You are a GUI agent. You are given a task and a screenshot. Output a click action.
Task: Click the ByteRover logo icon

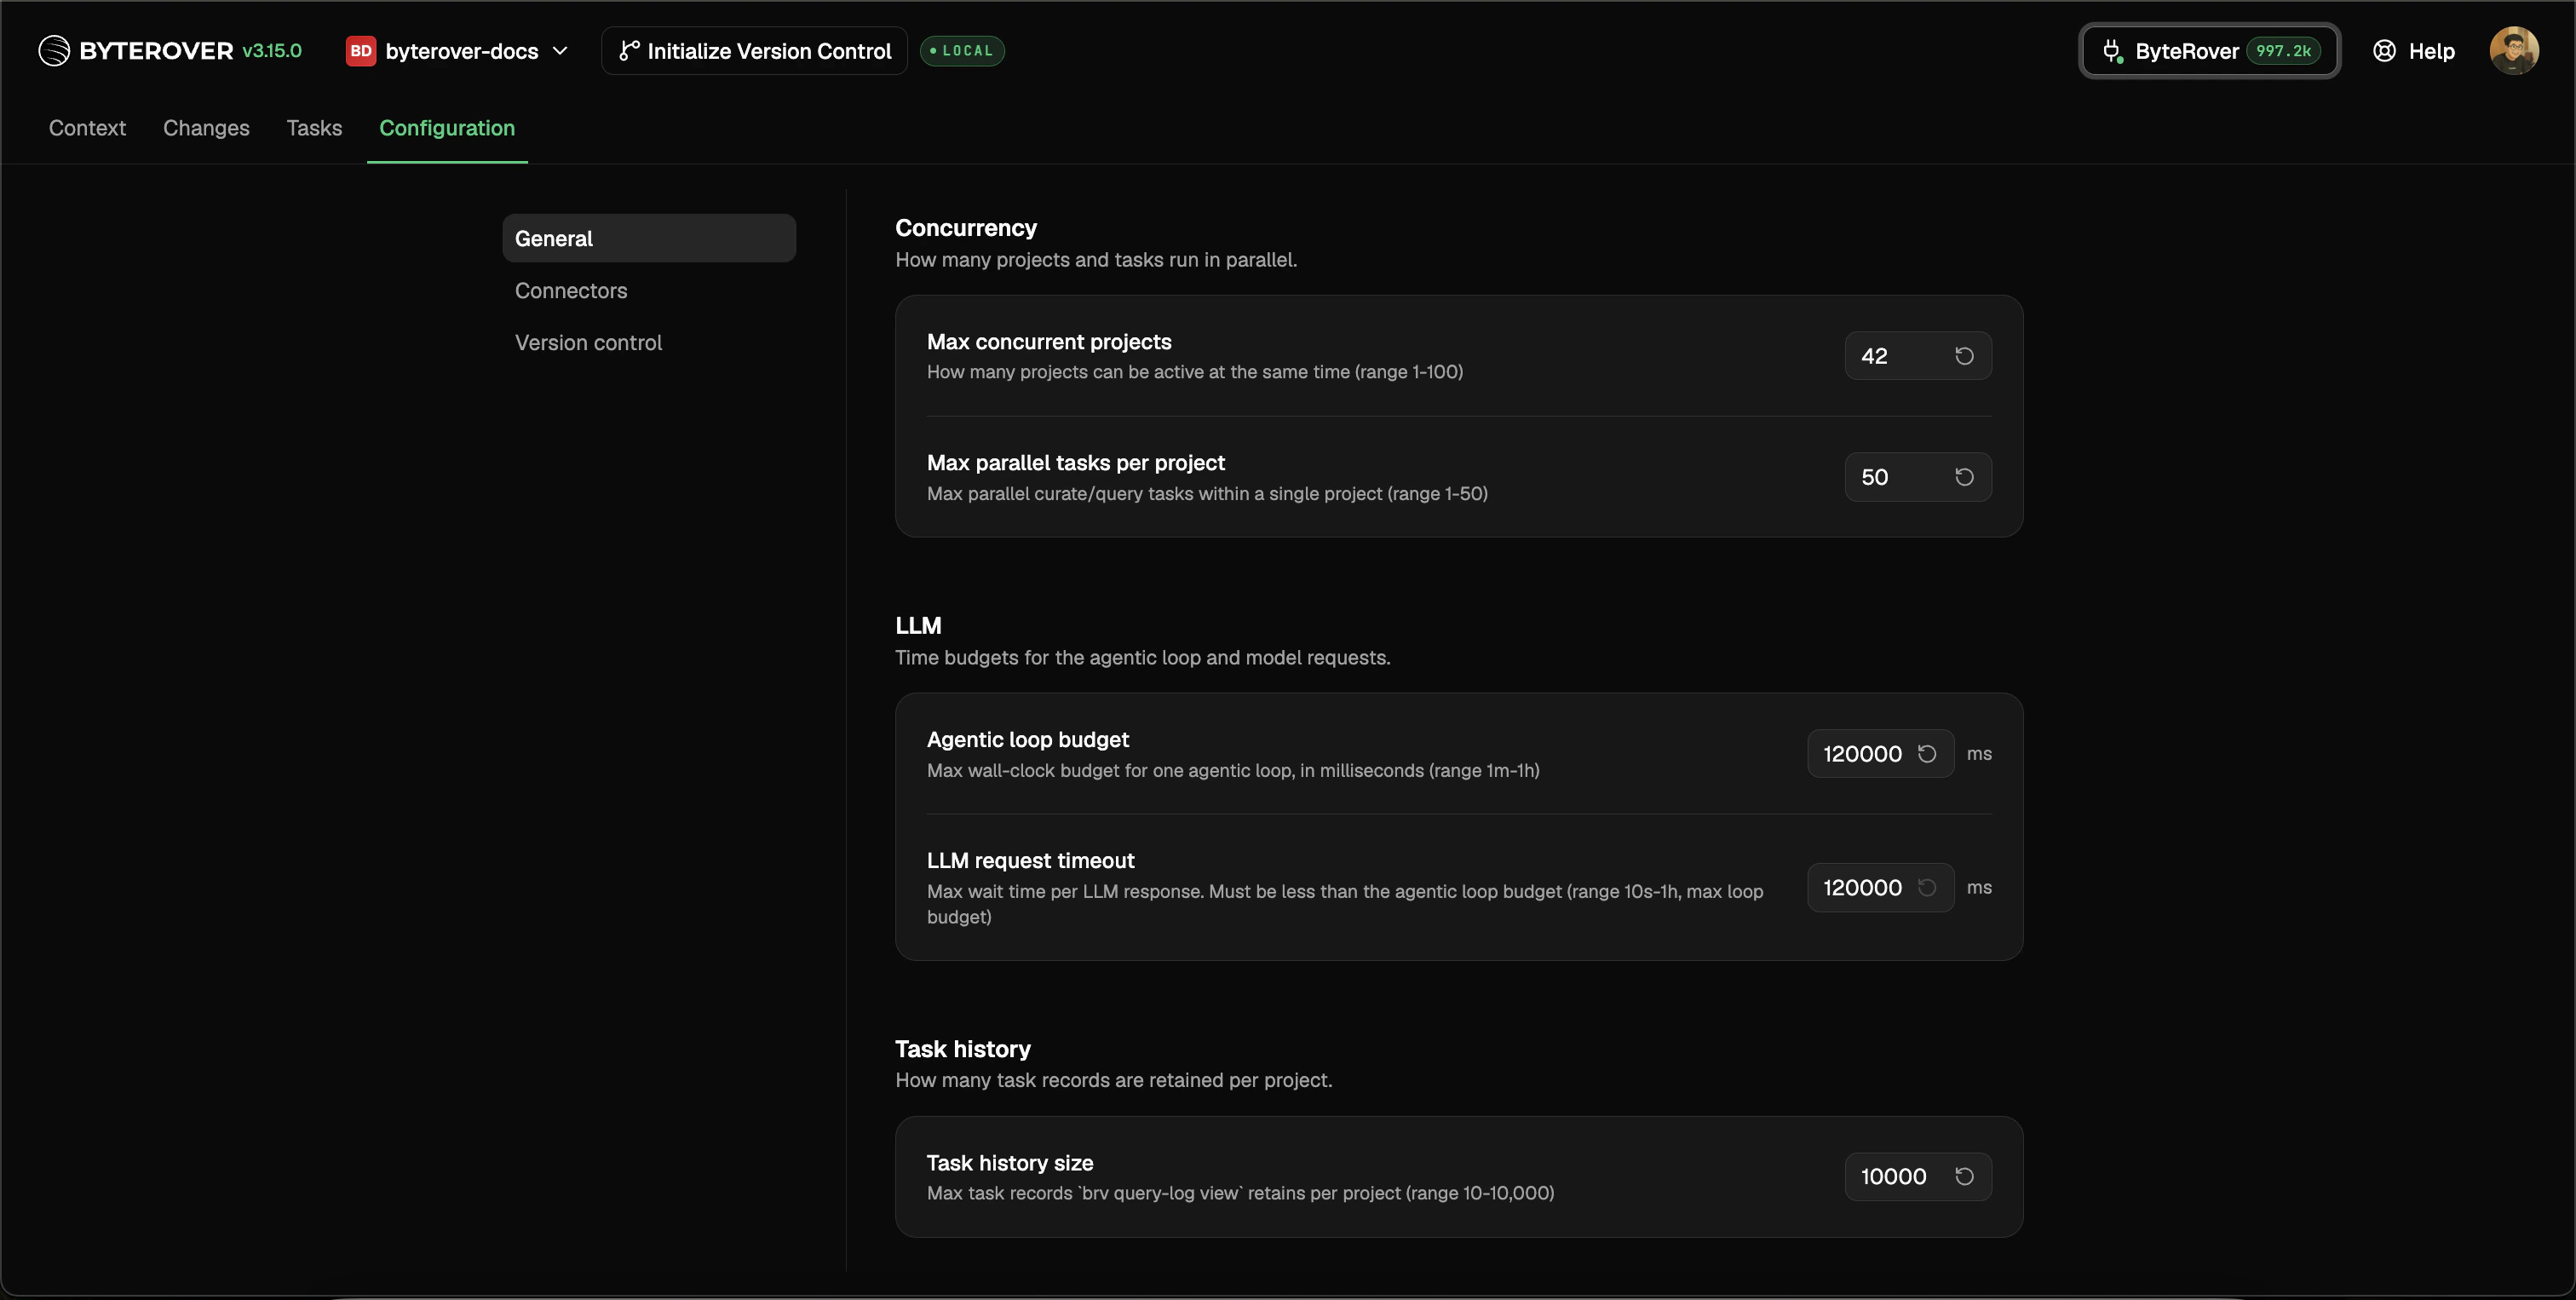(54, 51)
